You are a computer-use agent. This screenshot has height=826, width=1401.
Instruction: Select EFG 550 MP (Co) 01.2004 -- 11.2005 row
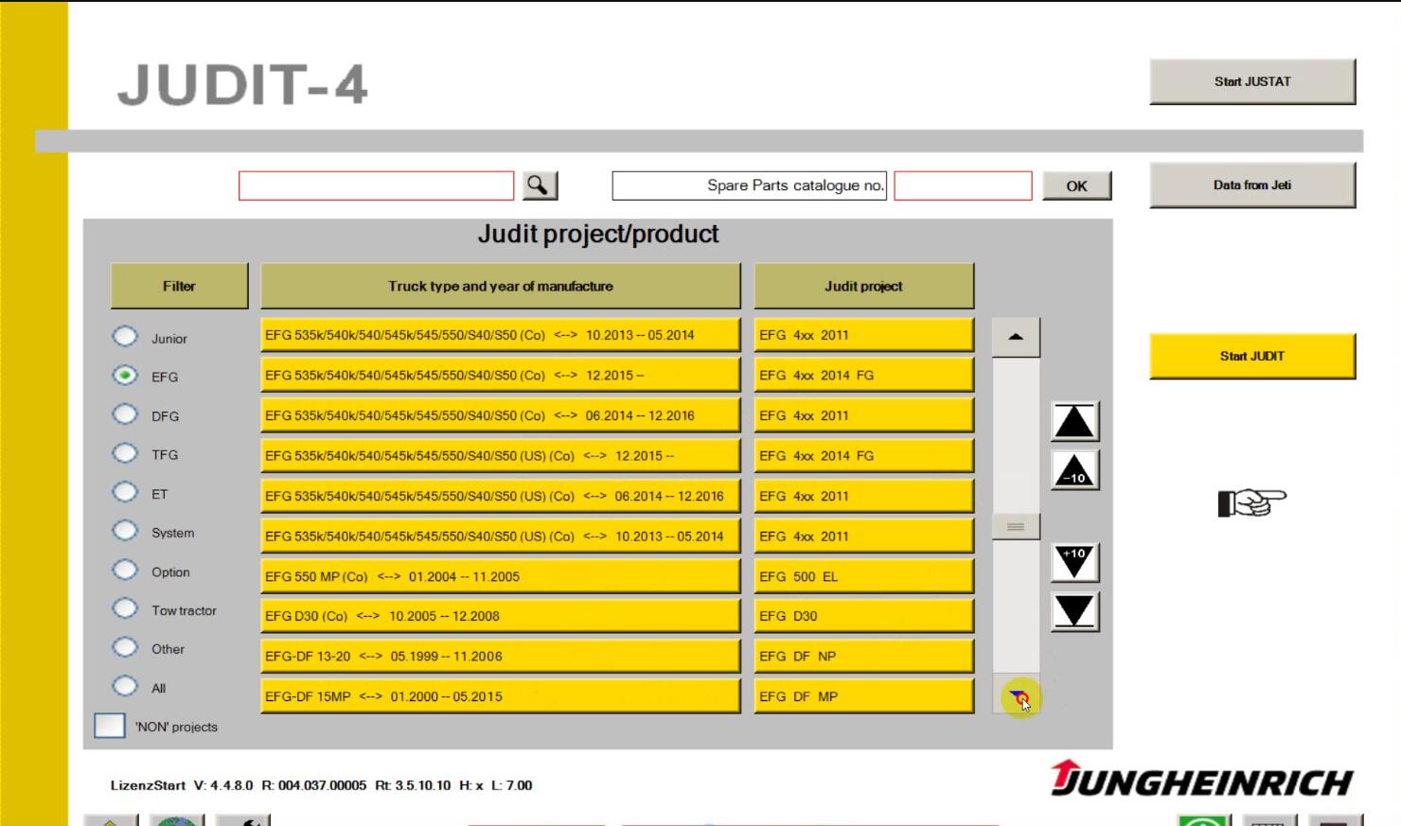[x=501, y=576]
